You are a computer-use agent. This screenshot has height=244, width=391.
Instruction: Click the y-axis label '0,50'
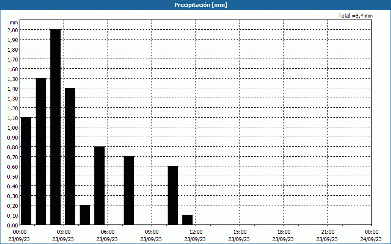(14, 176)
